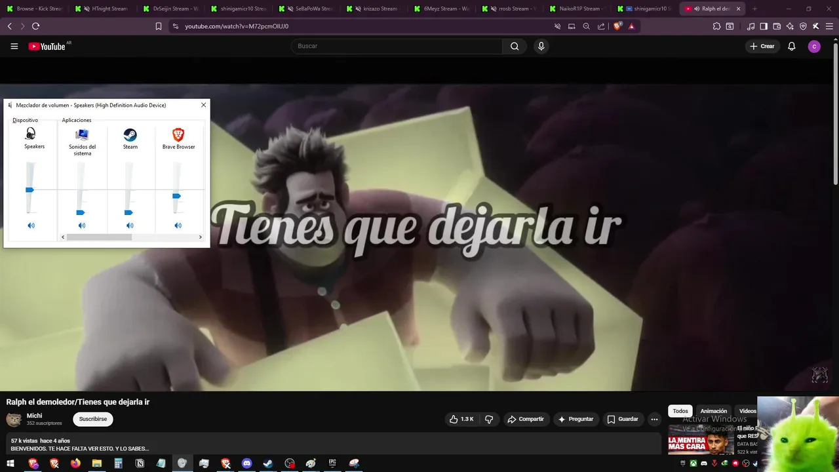
Task: Save video with Guardar button
Action: tap(622, 419)
